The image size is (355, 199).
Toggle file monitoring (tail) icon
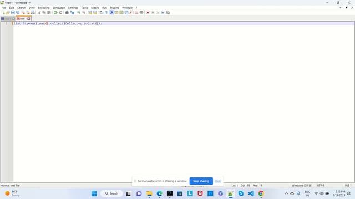click(141, 12)
